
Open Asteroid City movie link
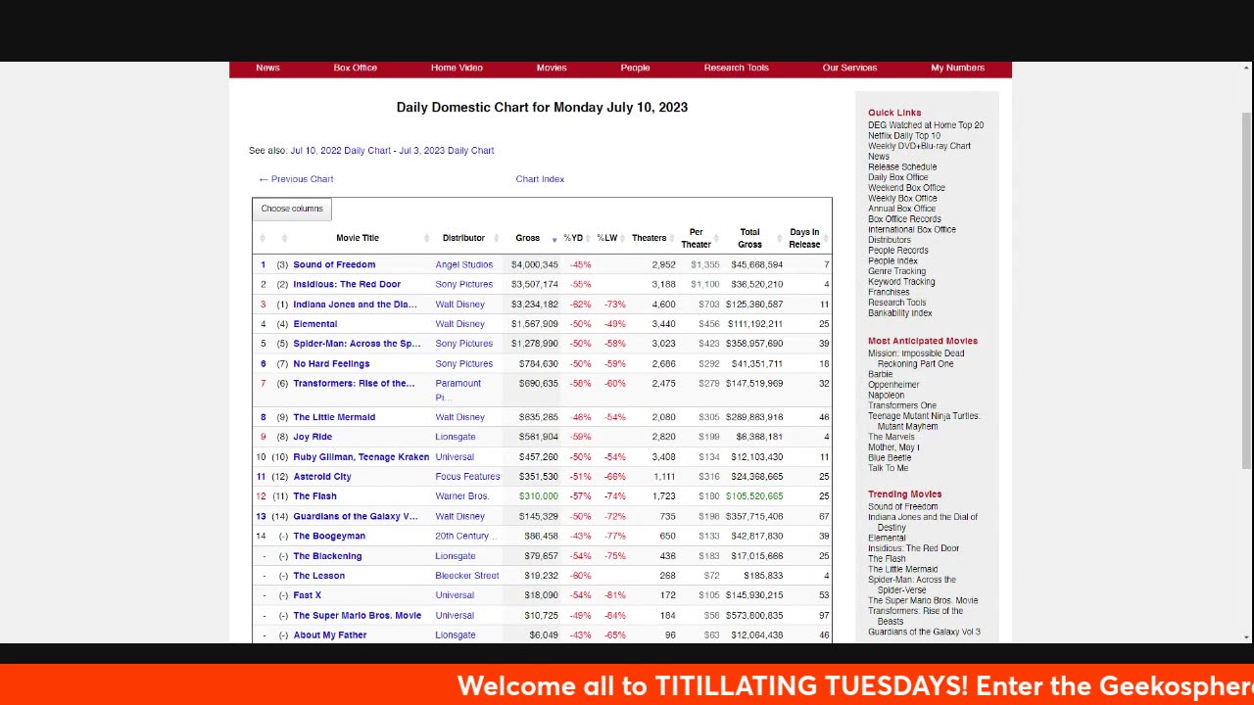tap(322, 477)
